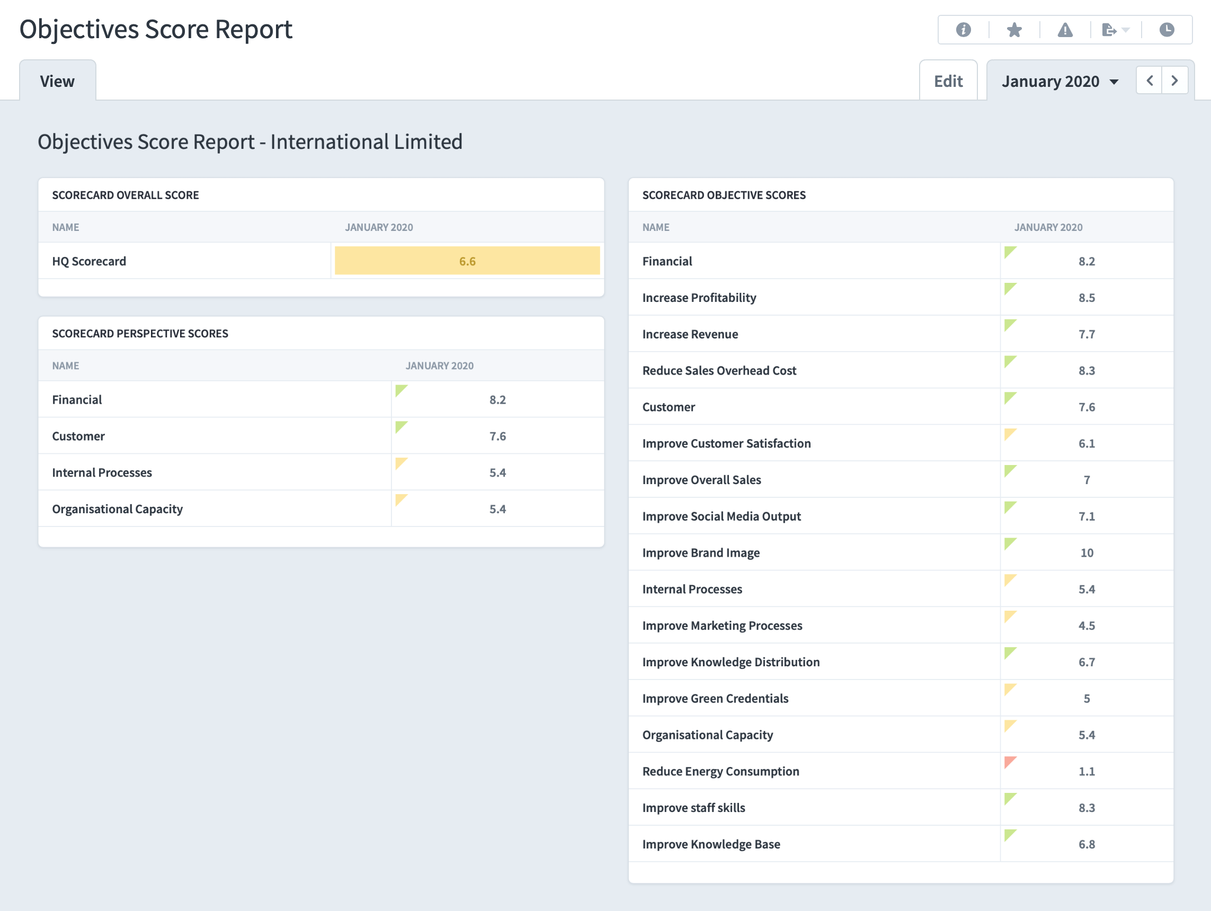Open HQ Scorecard link
Image resolution: width=1211 pixels, height=911 pixels.
89,261
